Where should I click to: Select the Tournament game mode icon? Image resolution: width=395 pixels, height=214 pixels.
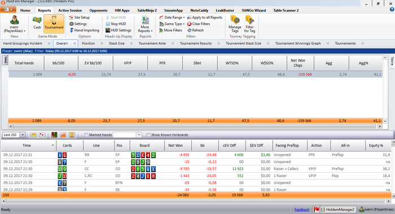[x=54, y=24]
